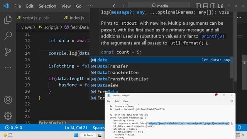
Task: Open Customize Layout icon
Action: pos(220,6)
